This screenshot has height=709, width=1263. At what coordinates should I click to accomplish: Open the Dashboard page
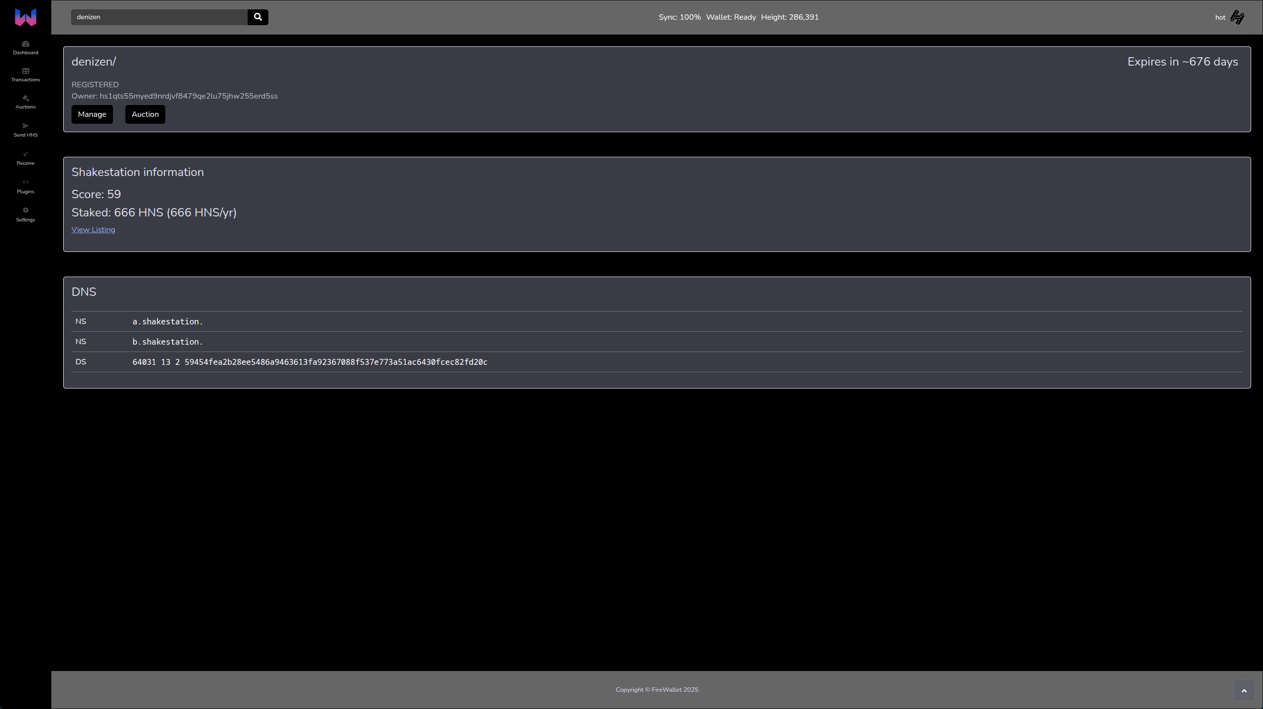(26, 48)
